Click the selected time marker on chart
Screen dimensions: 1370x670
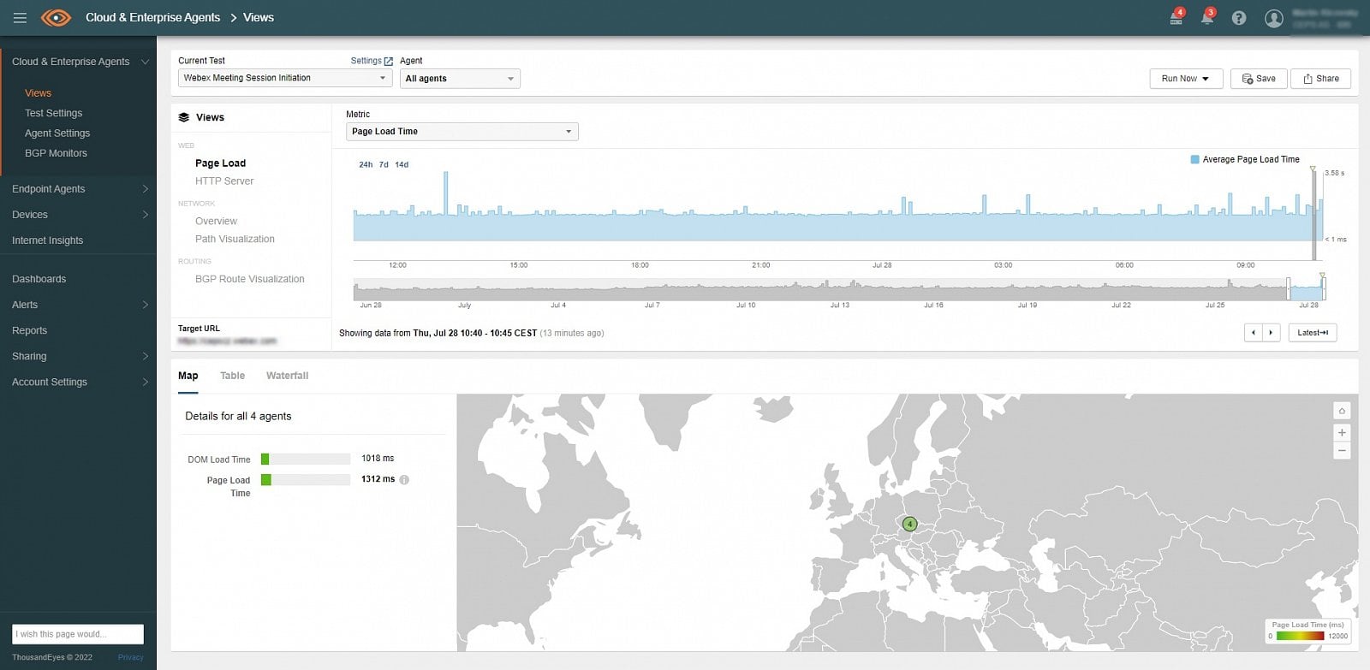tap(1313, 214)
